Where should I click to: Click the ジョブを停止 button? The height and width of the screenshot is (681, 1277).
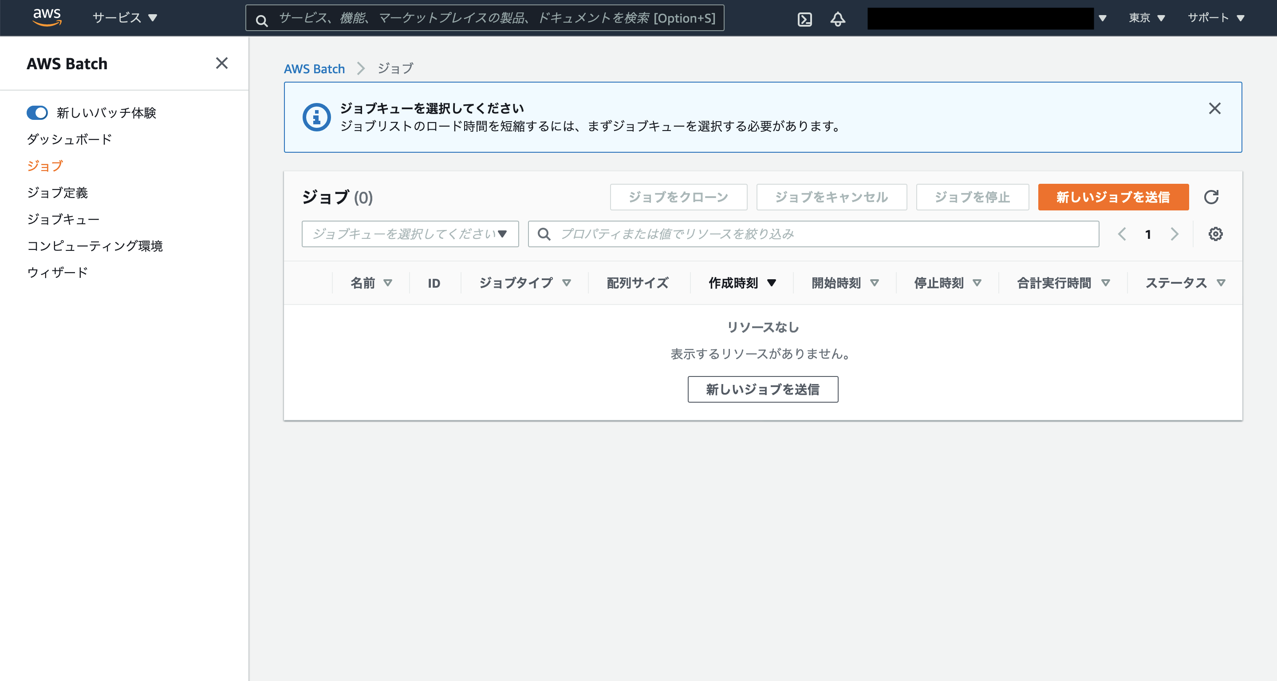tap(972, 197)
